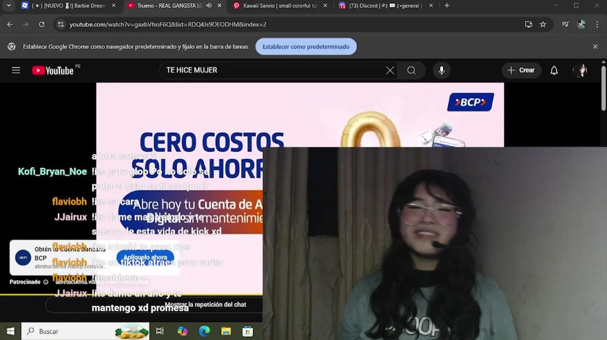
Task: Open YouTube notifications bell
Action: (x=554, y=70)
